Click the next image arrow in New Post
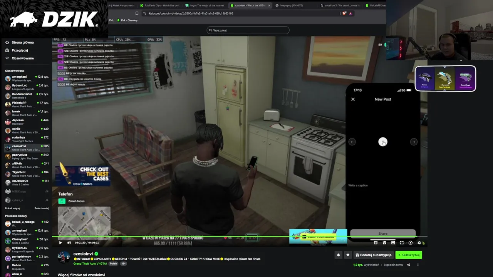Image resolution: width=493 pixels, height=277 pixels. pos(414,142)
